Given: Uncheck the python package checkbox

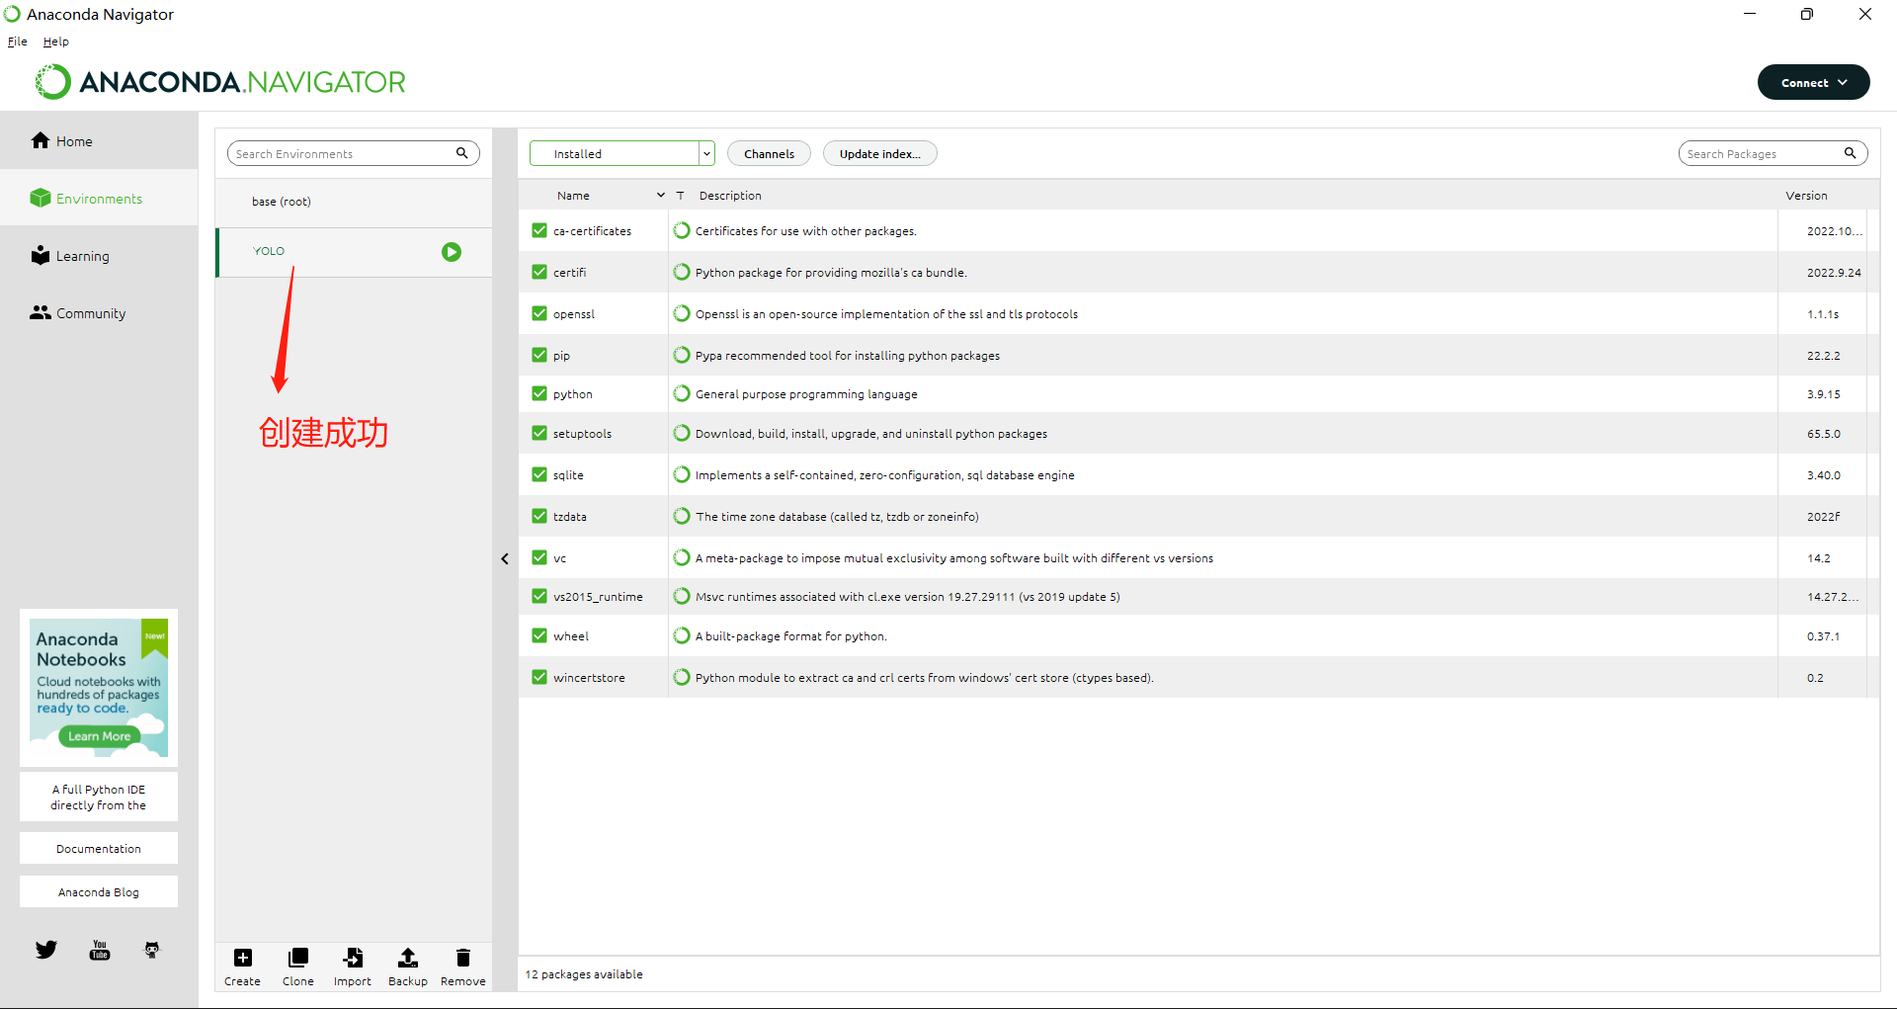Looking at the screenshot, I should point(539,393).
